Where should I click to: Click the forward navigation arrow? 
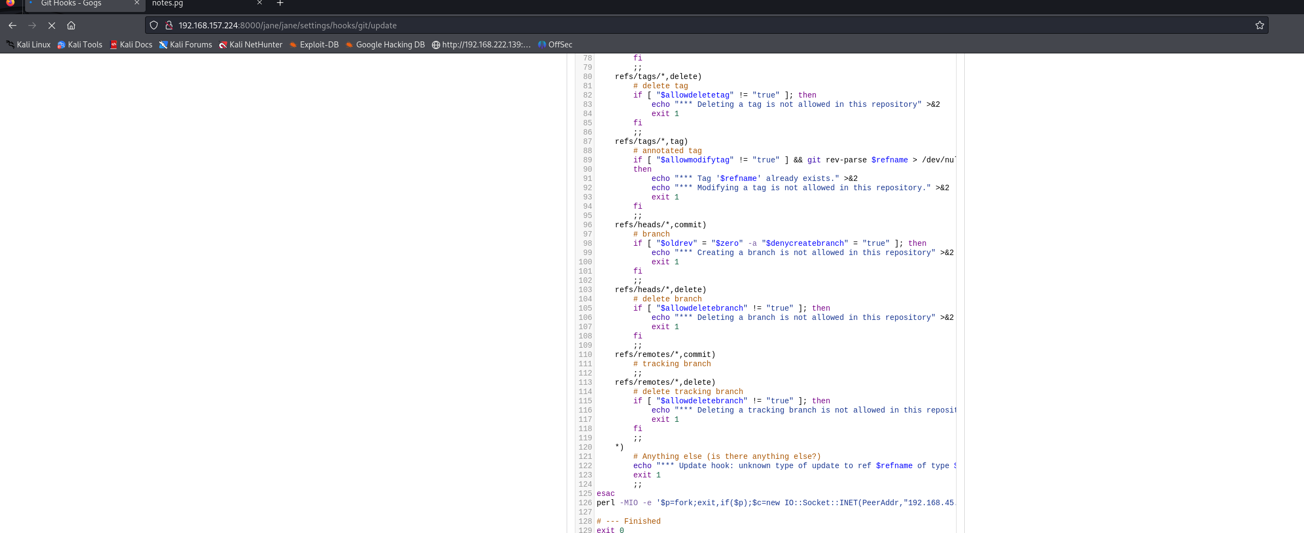pyautogui.click(x=32, y=26)
